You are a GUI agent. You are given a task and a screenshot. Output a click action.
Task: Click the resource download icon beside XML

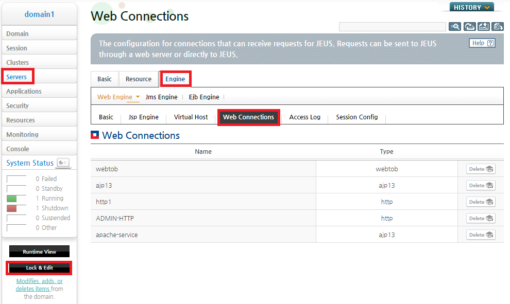click(498, 27)
